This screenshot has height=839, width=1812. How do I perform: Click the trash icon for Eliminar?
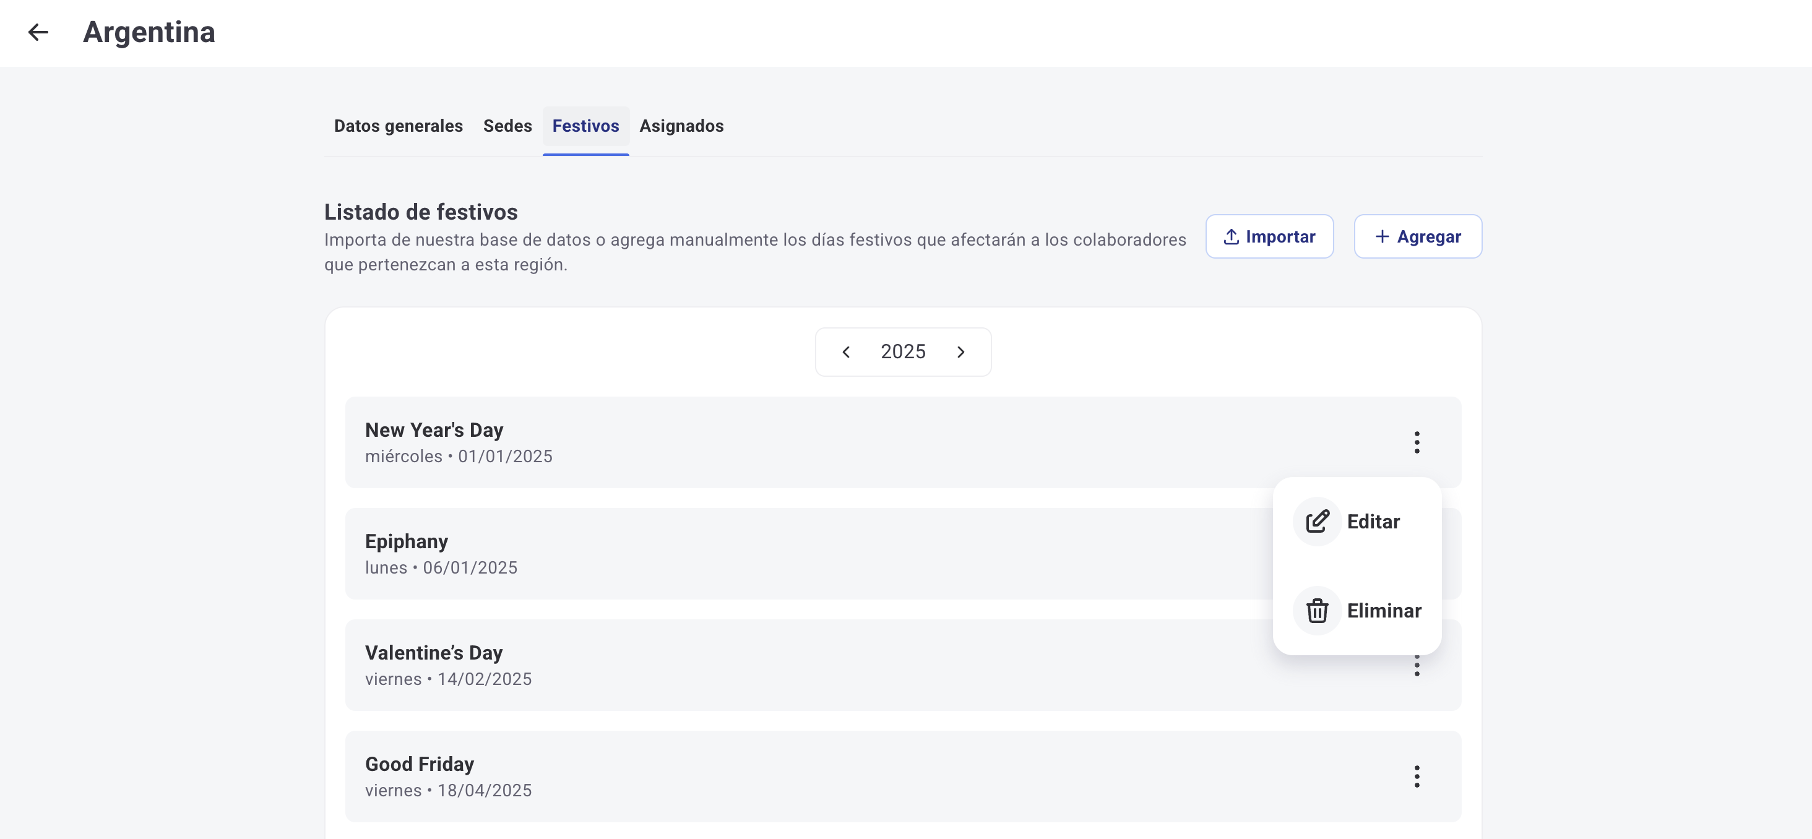tap(1317, 611)
